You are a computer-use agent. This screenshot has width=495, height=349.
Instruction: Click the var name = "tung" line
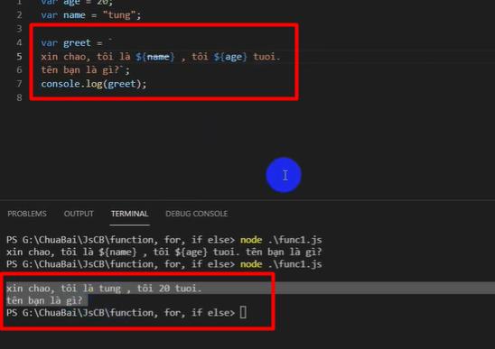(x=91, y=15)
